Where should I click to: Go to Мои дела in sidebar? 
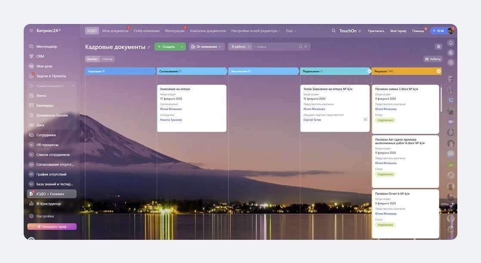(44, 66)
